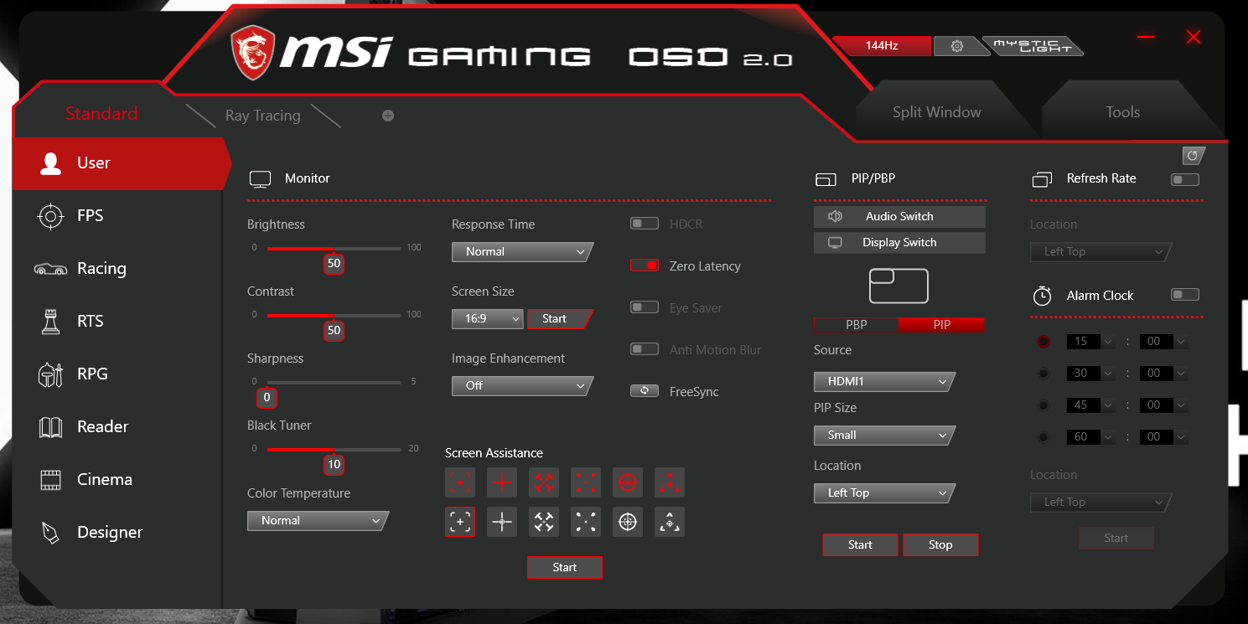
Task: Click the reset arrow icon below Tools
Action: click(x=1194, y=156)
